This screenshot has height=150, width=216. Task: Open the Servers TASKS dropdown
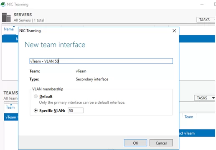[206, 20]
